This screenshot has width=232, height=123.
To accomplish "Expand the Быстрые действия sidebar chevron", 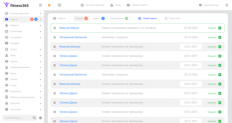I will (40, 14).
